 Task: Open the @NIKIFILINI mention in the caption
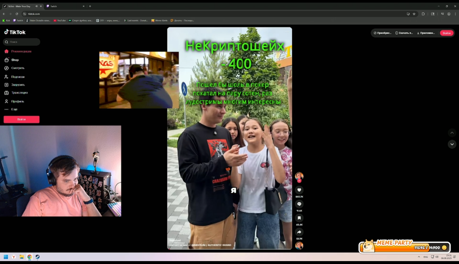[198, 245]
